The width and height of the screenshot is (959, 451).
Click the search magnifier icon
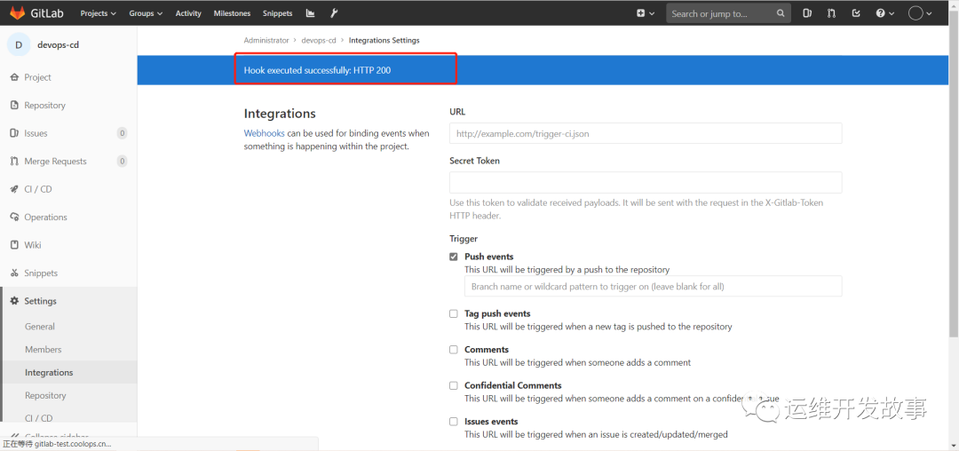[x=781, y=12]
